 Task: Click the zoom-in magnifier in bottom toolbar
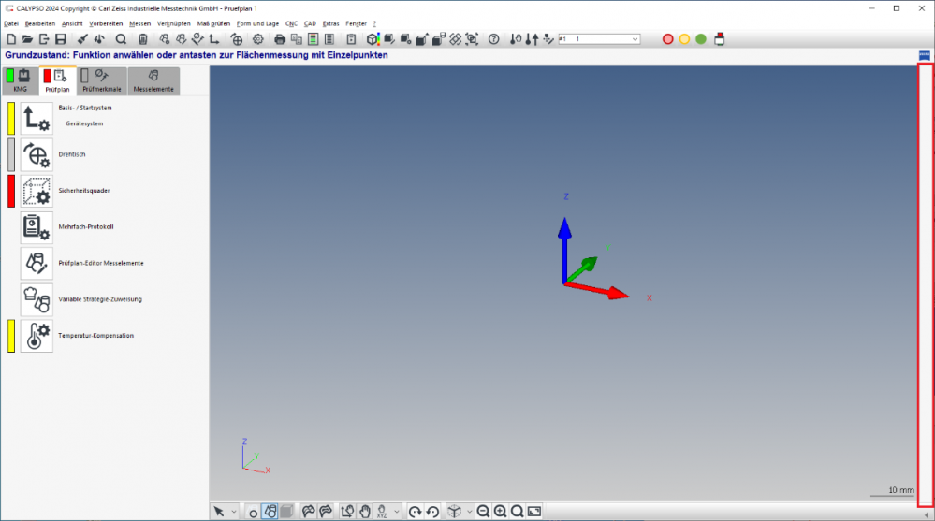[501, 512]
